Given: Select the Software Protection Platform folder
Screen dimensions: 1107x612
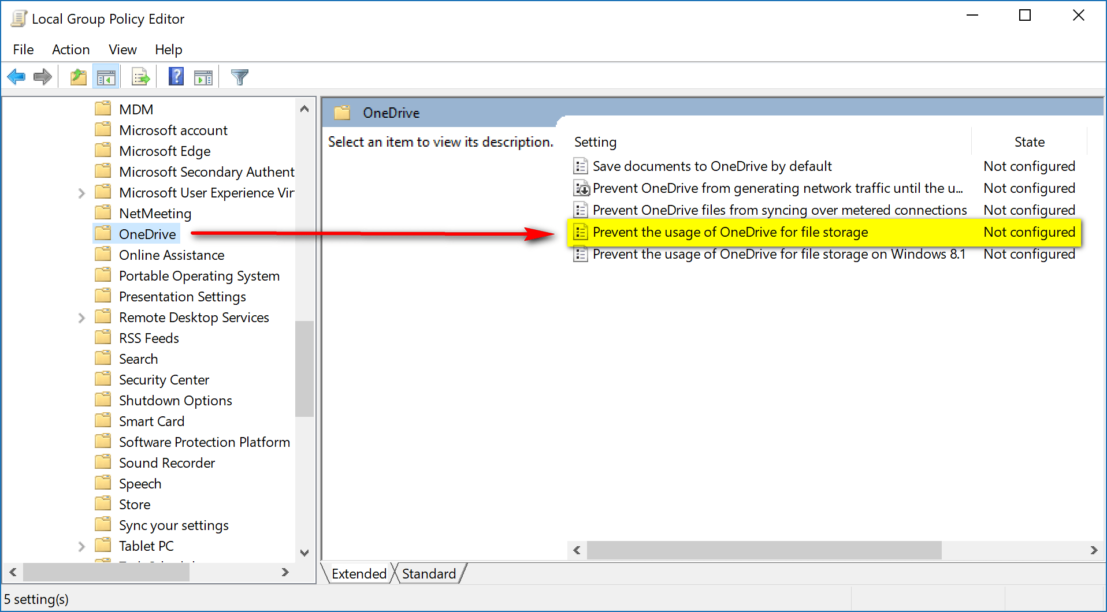Looking at the screenshot, I should pyautogui.click(x=205, y=442).
